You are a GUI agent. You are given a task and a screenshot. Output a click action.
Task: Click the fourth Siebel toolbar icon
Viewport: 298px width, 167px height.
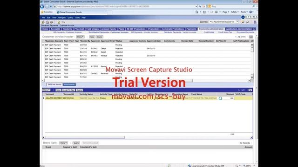59,22
